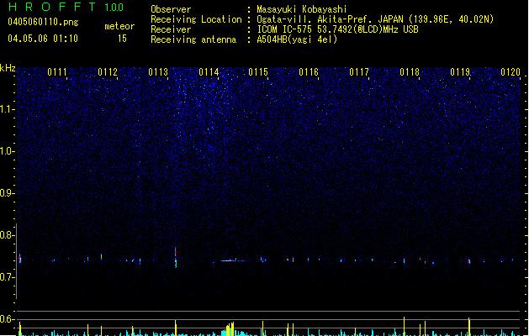
Task: Click the observer name Masayuki Kobayashi
Action: (302, 9)
